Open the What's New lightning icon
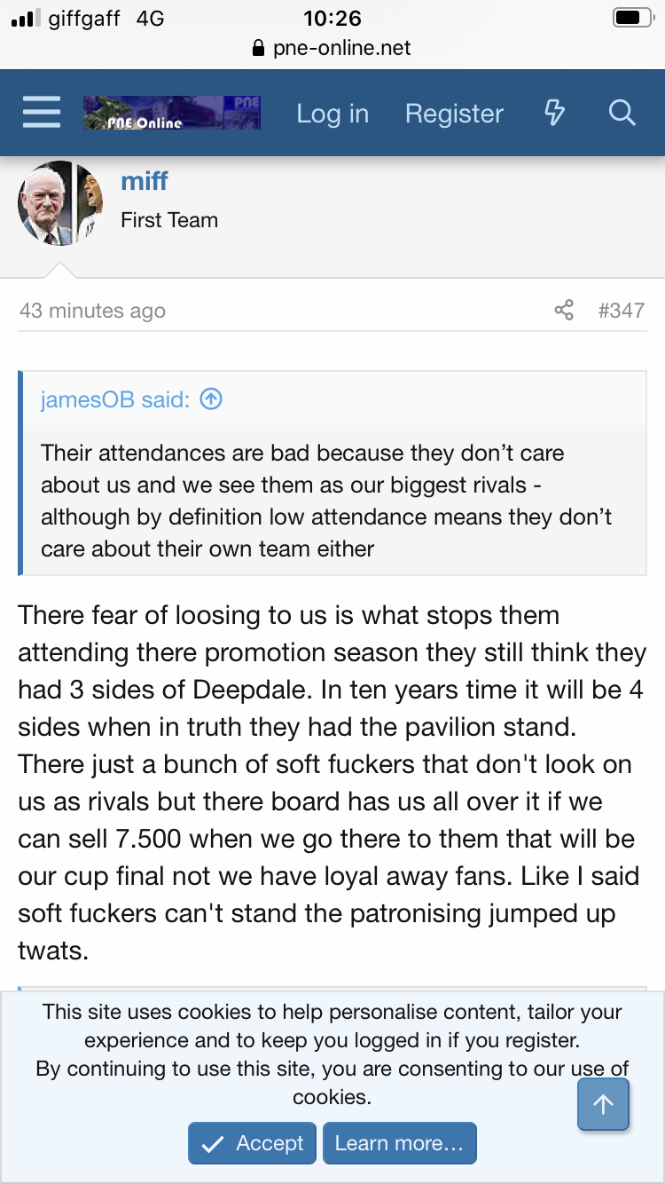 pyautogui.click(x=554, y=113)
